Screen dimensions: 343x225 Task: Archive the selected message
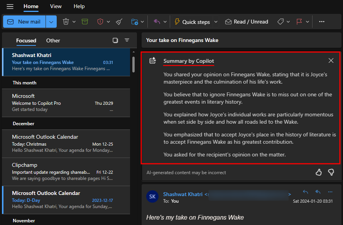[84, 22]
